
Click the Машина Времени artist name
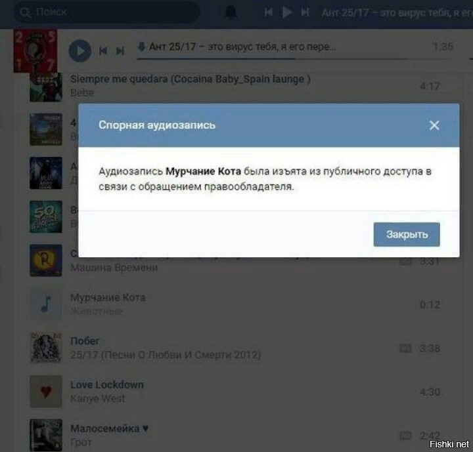pyautogui.click(x=114, y=268)
